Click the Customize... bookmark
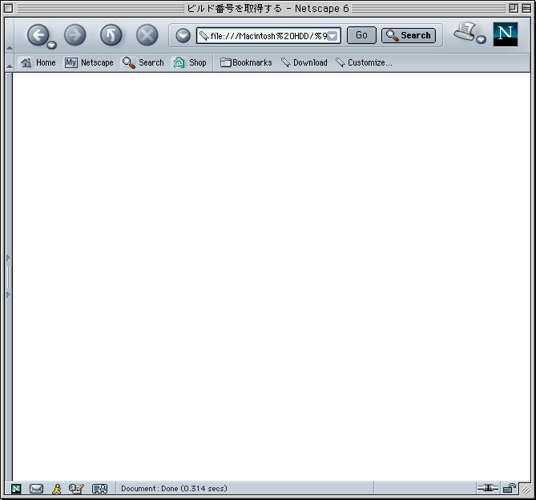This screenshot has width=536, height=500. coord(364,62)
